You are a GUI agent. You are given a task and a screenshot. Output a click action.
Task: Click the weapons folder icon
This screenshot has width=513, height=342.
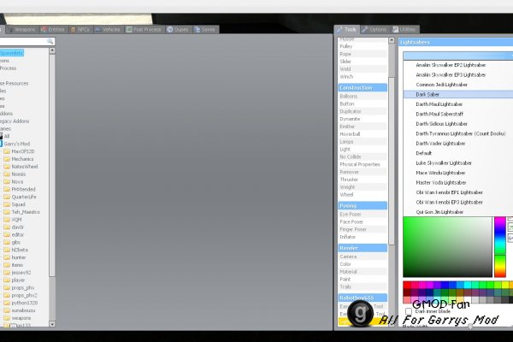[7, 318]
